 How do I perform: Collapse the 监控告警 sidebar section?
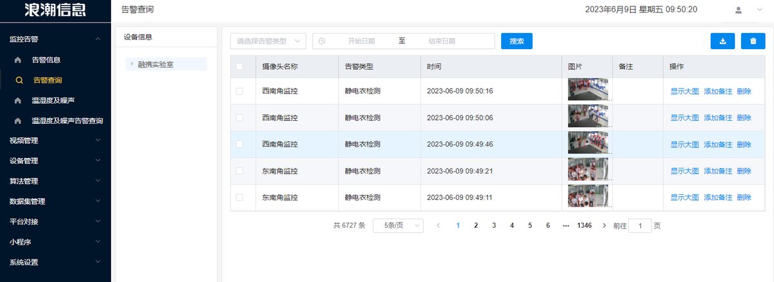point(97,39)
